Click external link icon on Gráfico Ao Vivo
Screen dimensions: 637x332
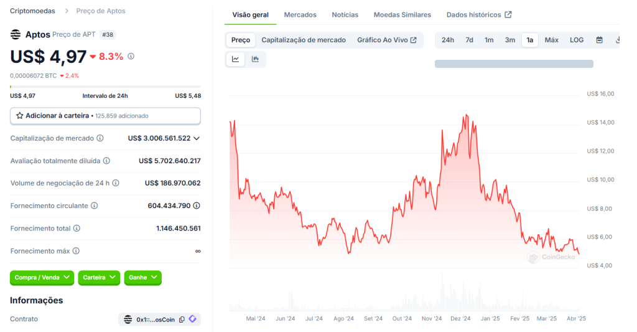[x=414, y=40]
